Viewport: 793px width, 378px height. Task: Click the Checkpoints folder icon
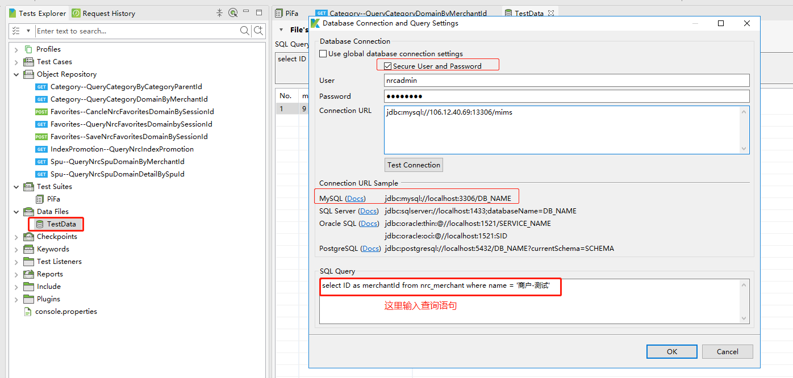(28, 237)
